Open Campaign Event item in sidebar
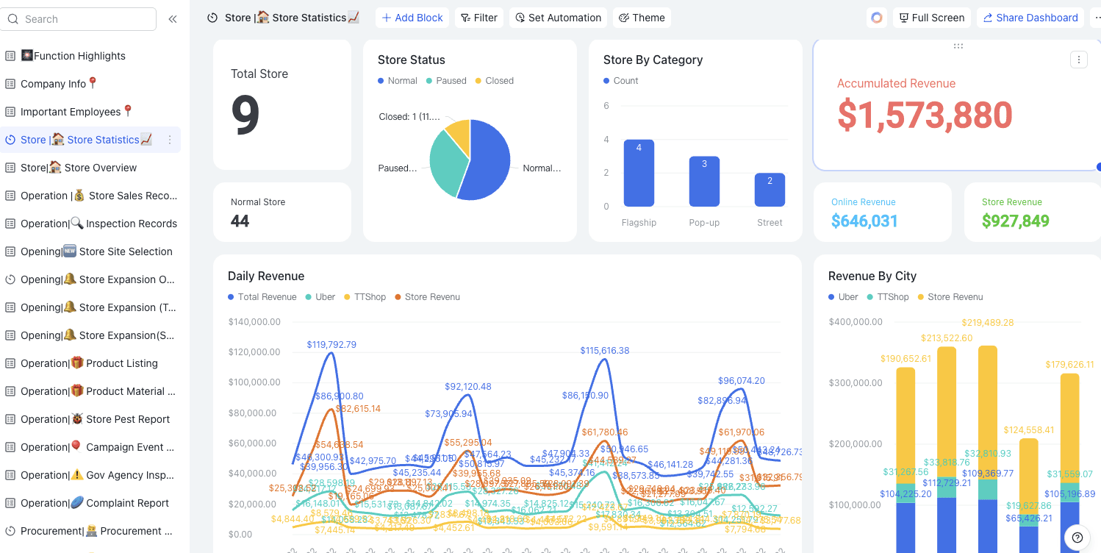This screenshot has width=1101, height=553. tap(90, 447)
